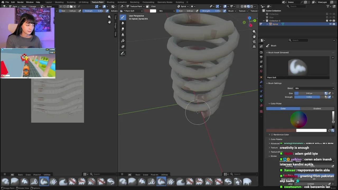This screenshot has height=190, width=338.
Task: Open the Brush popover in viewport header
Action: [x=232, y=11]
